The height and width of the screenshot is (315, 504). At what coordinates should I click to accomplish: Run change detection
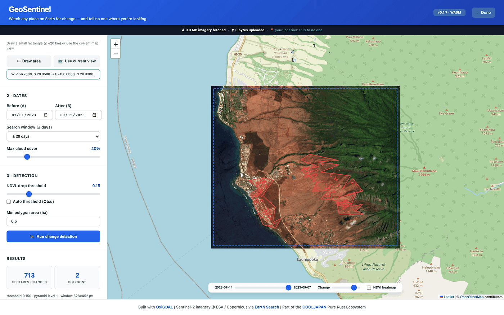[53, 237]
